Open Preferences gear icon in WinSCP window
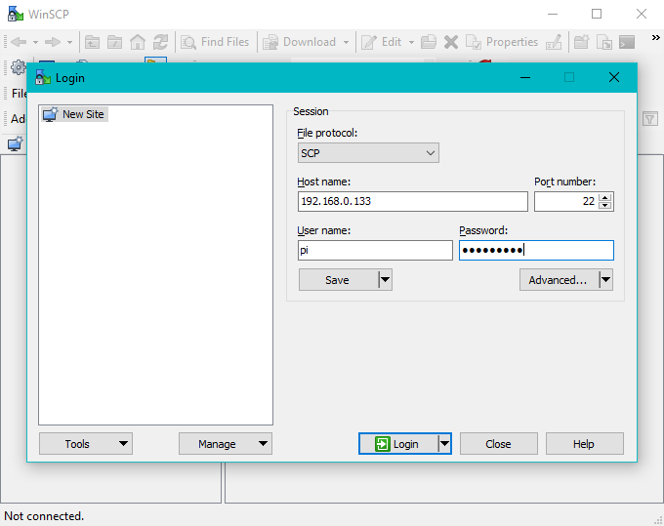 pos(19,67)
